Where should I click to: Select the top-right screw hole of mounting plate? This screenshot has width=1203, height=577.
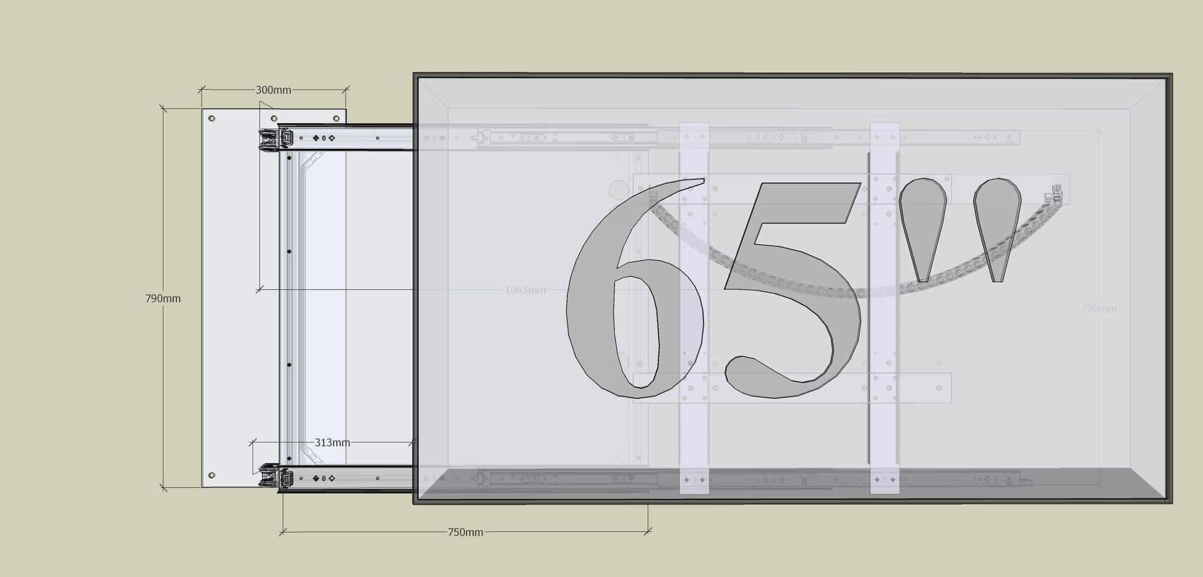tap(336, 118)
